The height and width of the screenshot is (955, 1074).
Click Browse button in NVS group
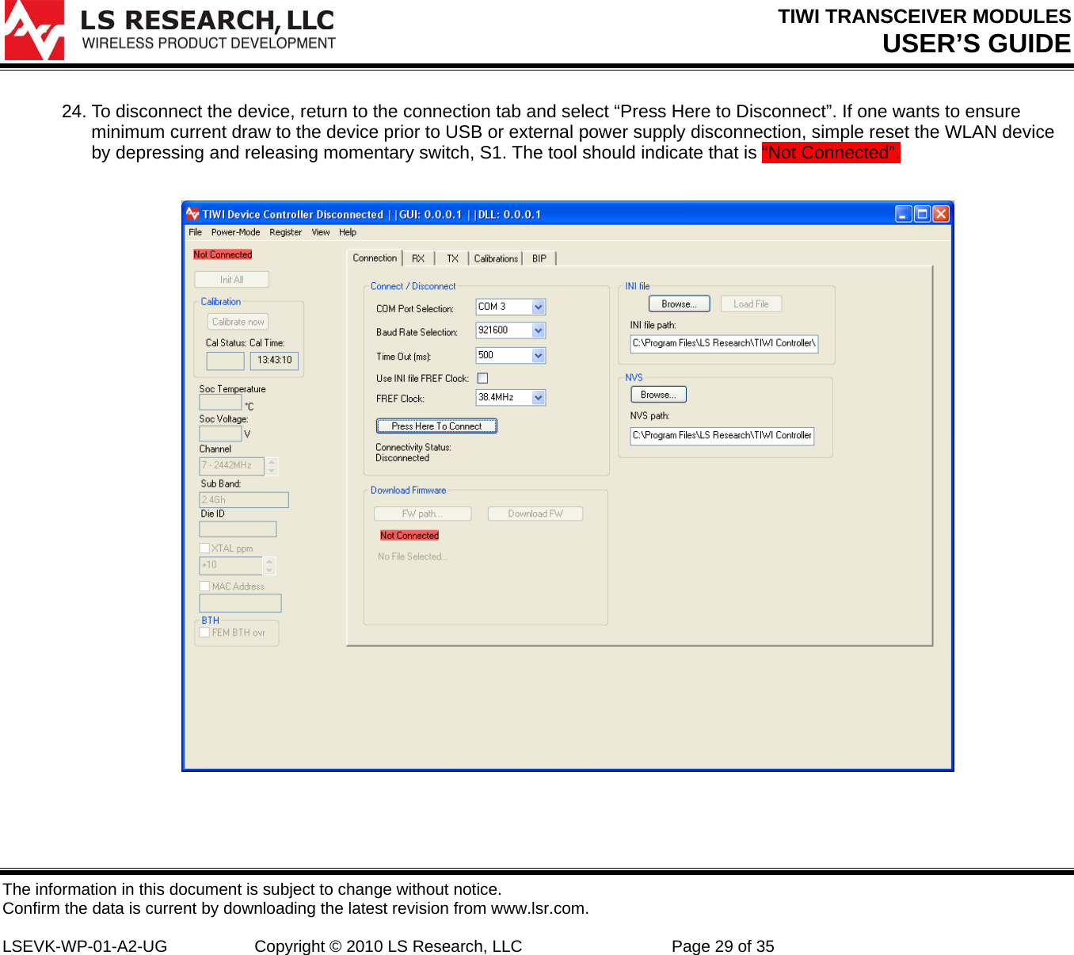click(x=658, y=395)
